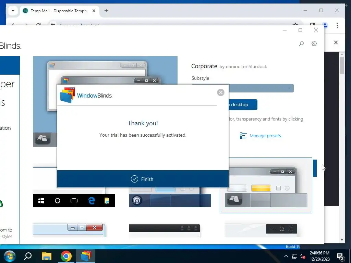Click WindowBlinds taskbar icon
This screenshot has height=263, width=351.
coord(86,256)
